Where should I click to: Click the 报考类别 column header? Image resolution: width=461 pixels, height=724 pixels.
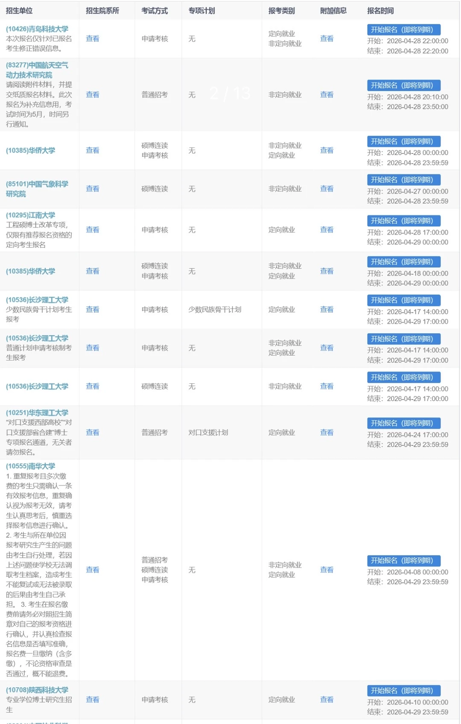282,11
